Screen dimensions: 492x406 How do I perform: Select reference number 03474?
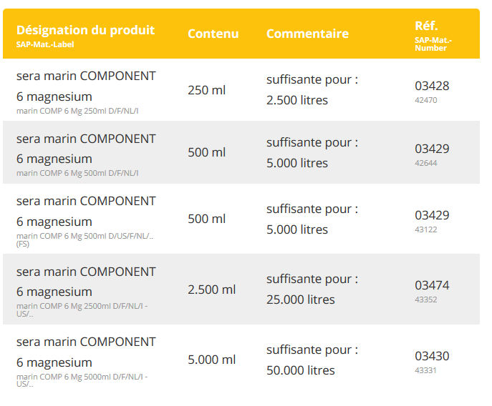pos(432,285)
